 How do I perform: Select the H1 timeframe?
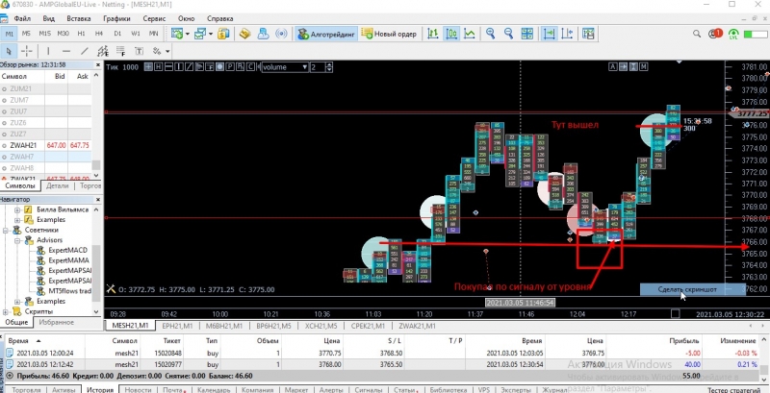click(x=81, y=34)
